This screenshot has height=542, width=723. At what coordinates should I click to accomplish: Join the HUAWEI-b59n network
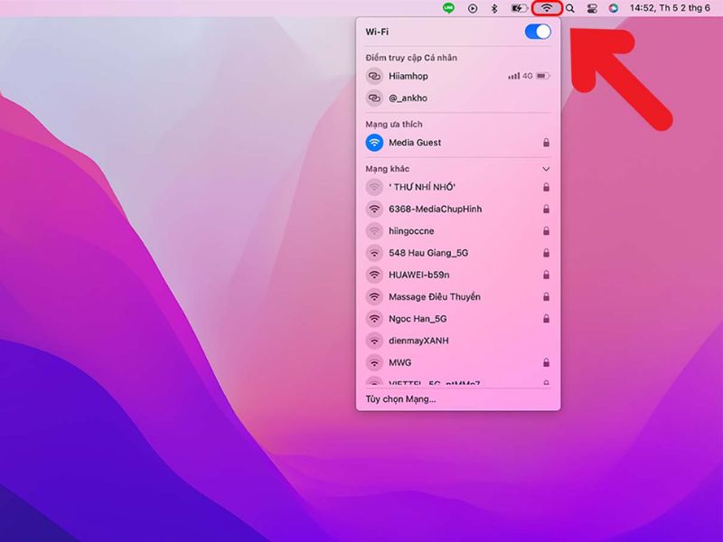click(458, 276)
